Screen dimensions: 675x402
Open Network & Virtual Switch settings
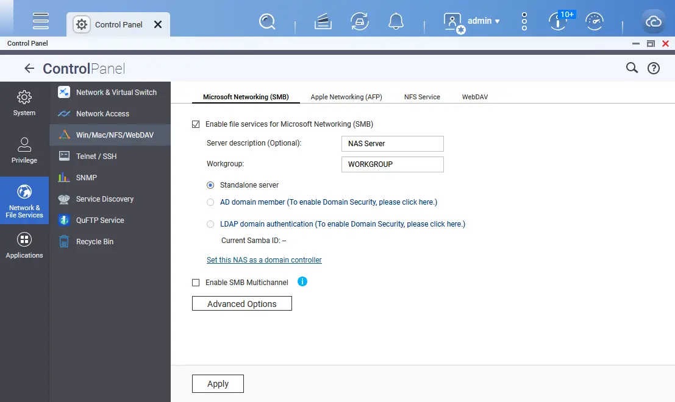point(110,93)
